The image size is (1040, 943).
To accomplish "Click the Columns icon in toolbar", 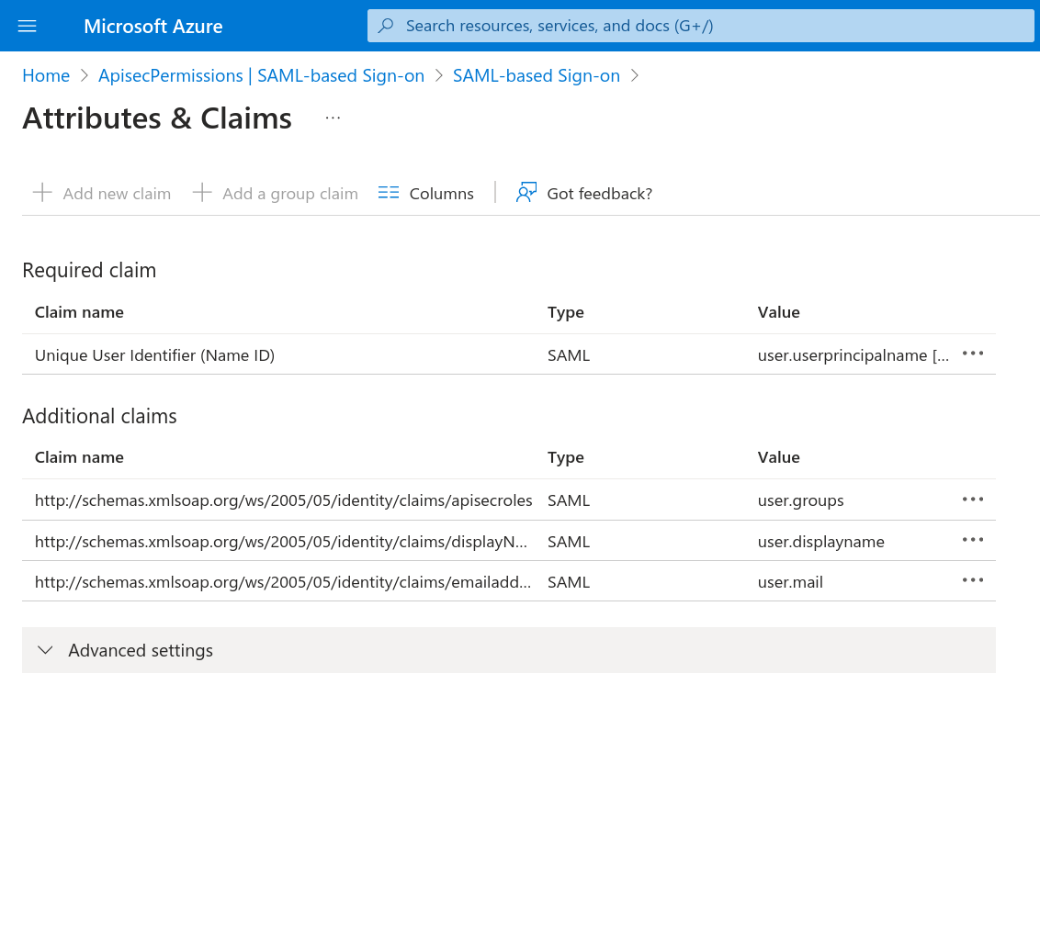I will (389, 193).
